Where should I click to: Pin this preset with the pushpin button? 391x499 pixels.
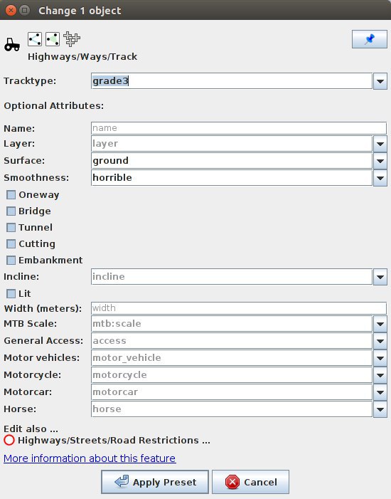point(370,39)
